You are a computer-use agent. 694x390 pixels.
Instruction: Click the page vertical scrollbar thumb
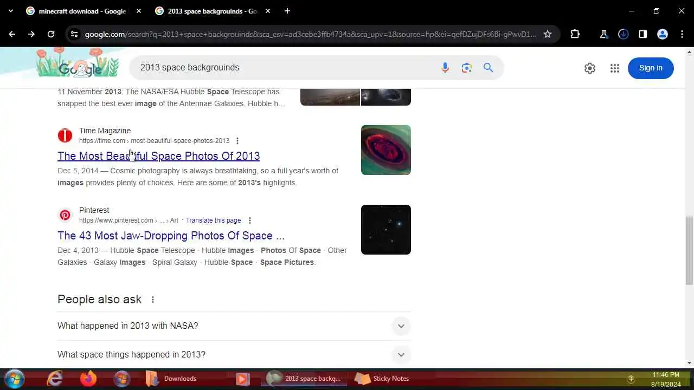(x=689, y=250)
